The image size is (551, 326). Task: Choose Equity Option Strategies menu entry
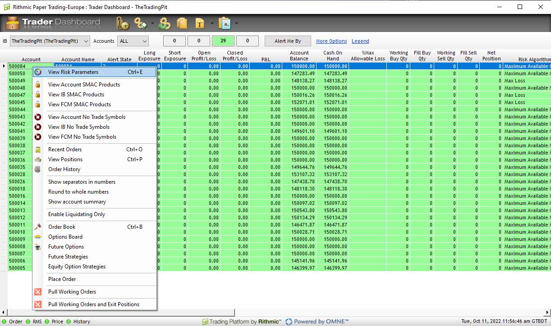click(x=77, y=267)
